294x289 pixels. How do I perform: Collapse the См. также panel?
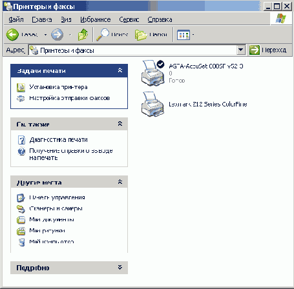point(120,124)
